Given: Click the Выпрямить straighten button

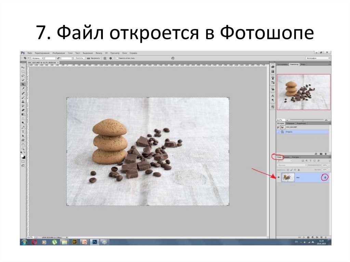Looking at the screenshot, I should (93, 58).
